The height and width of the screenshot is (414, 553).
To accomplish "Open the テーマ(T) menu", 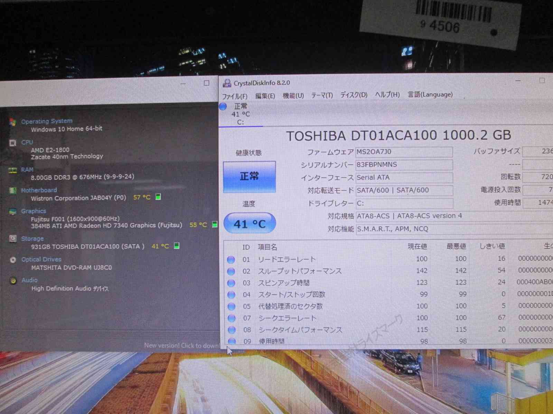I will pyautogui.click(x=322, y=95).
